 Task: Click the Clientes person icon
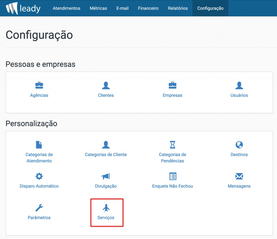[x=106, y=85]
